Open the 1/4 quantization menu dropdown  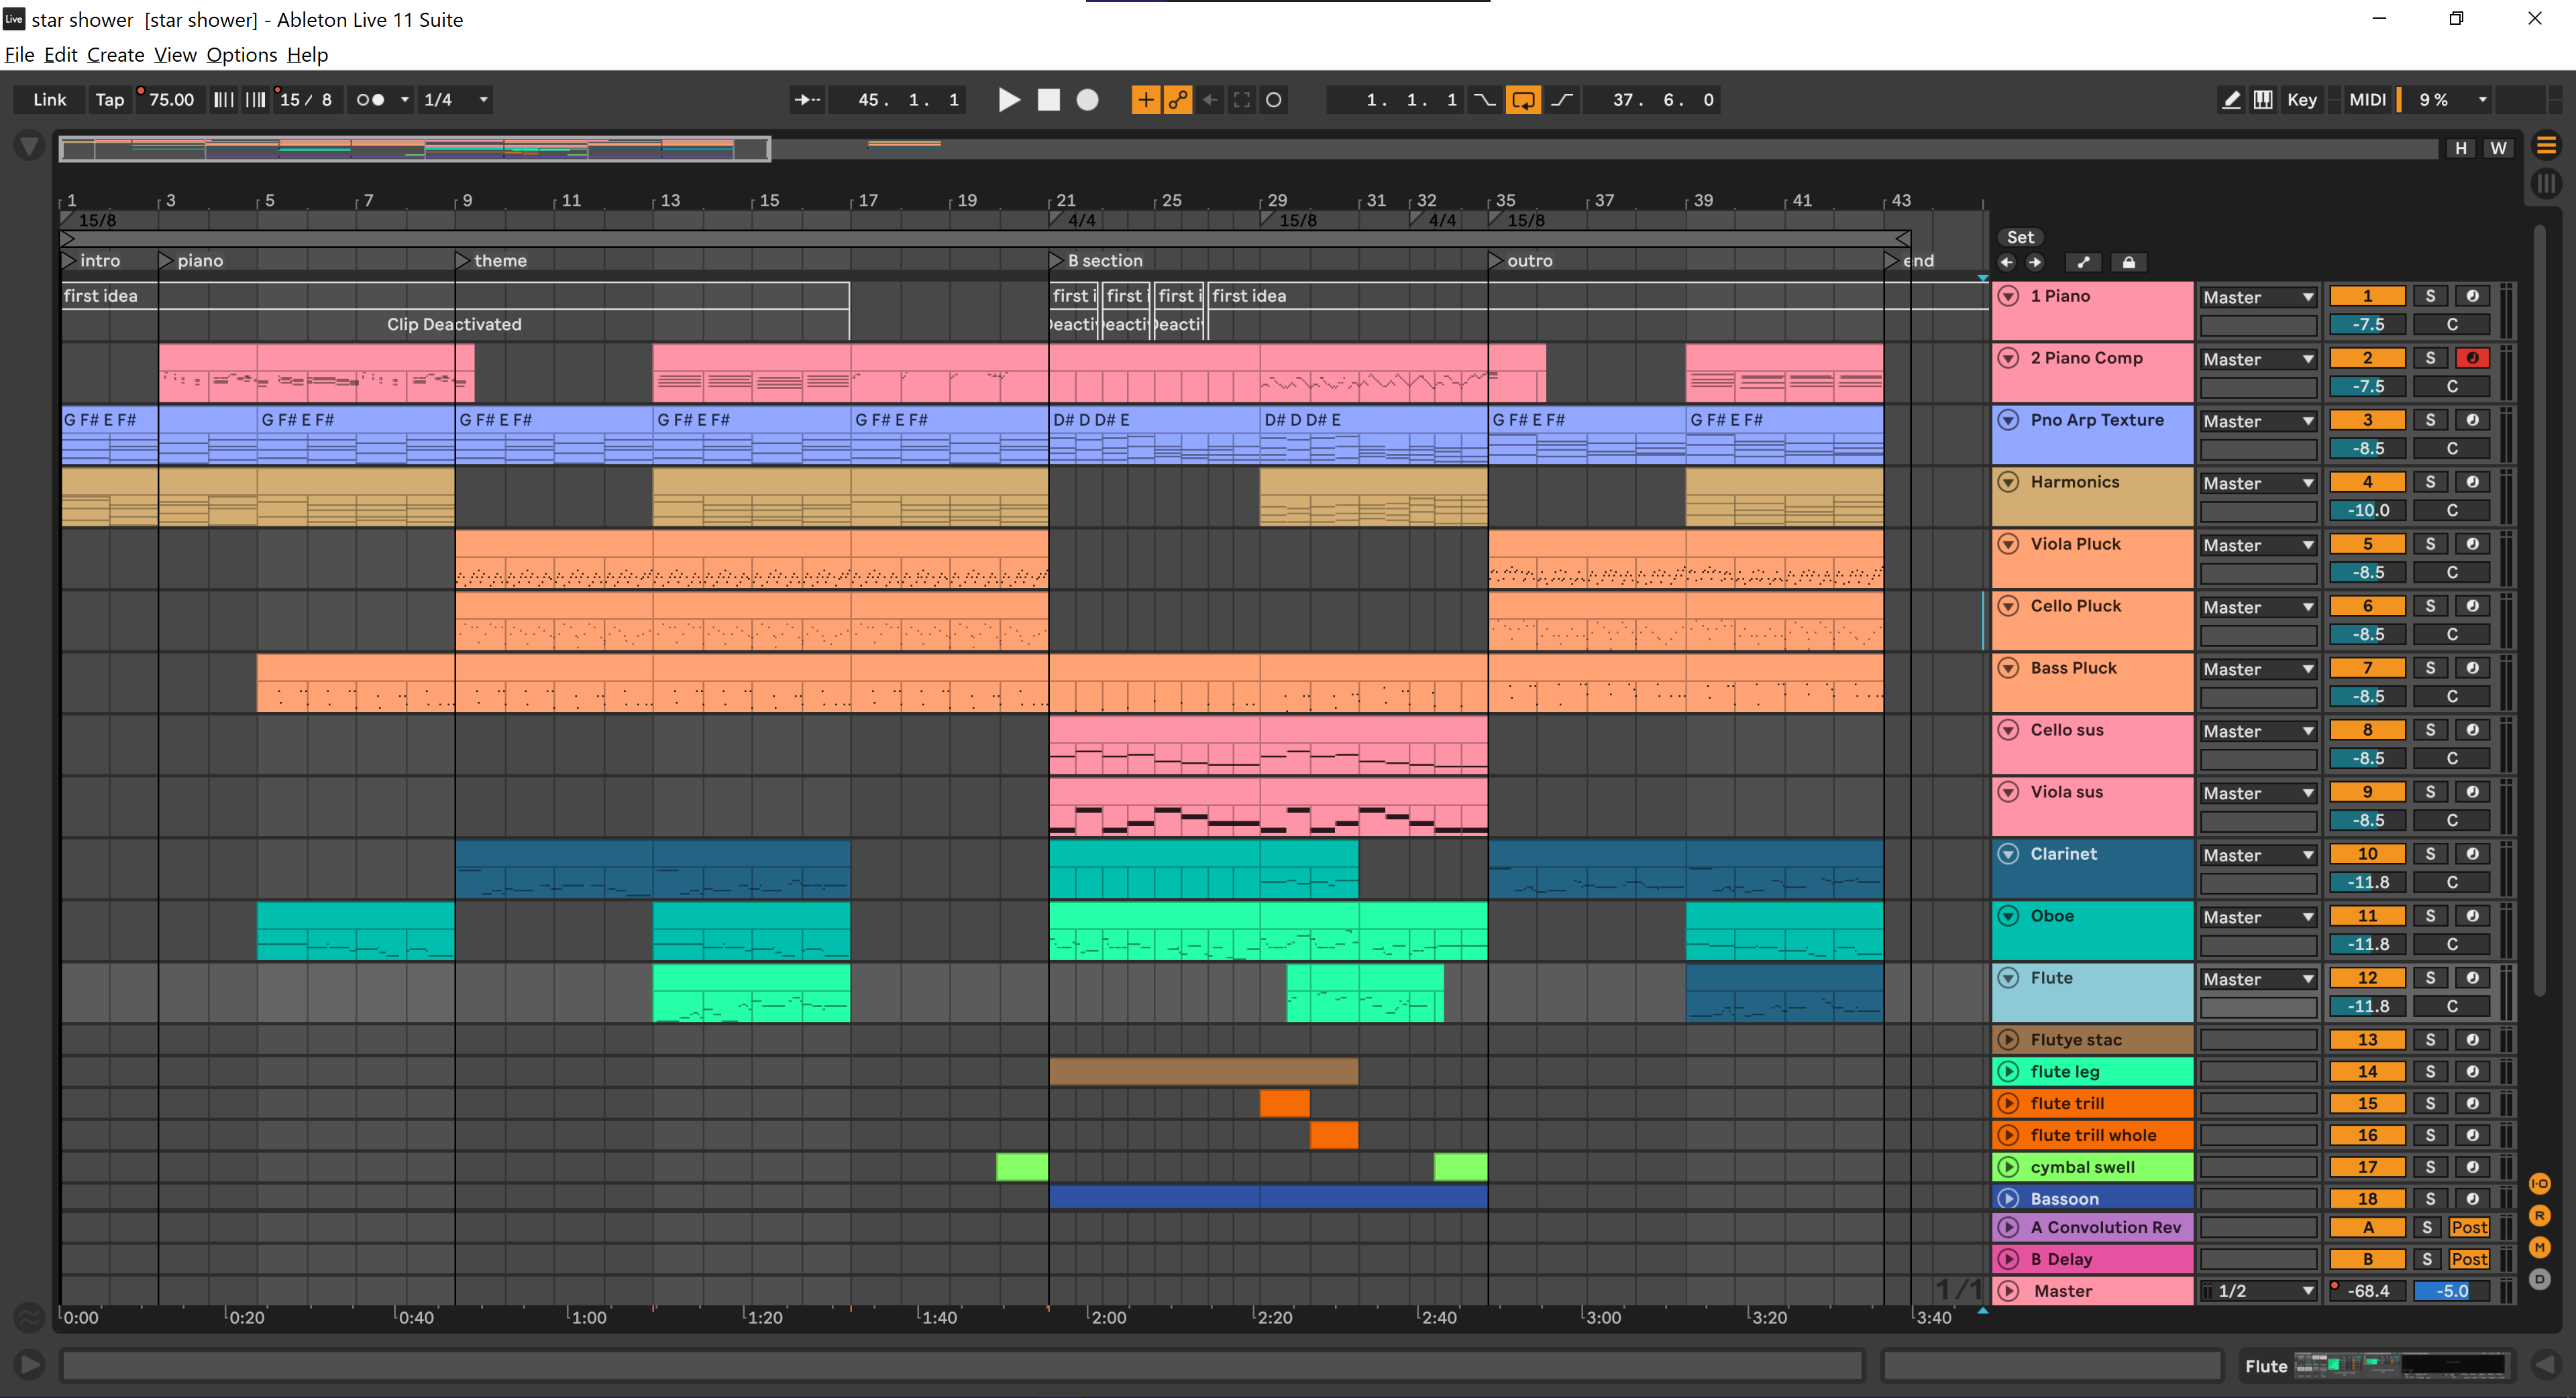[456, 100]
